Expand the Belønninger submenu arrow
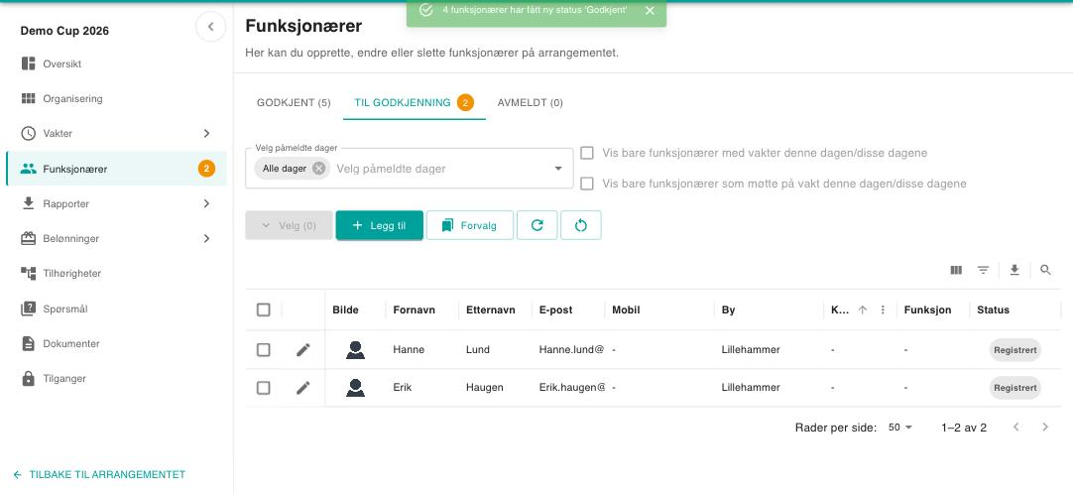Viewport: 1073px width, 493px height. [206, 238]
